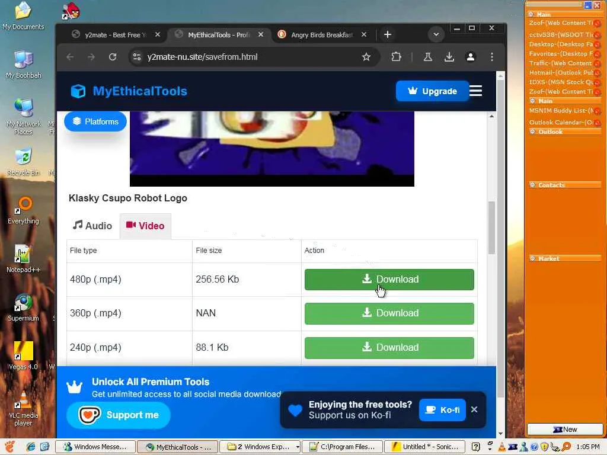
Task: Switch to the Angry Birds Breakfast tab
Action: (321, 35)
